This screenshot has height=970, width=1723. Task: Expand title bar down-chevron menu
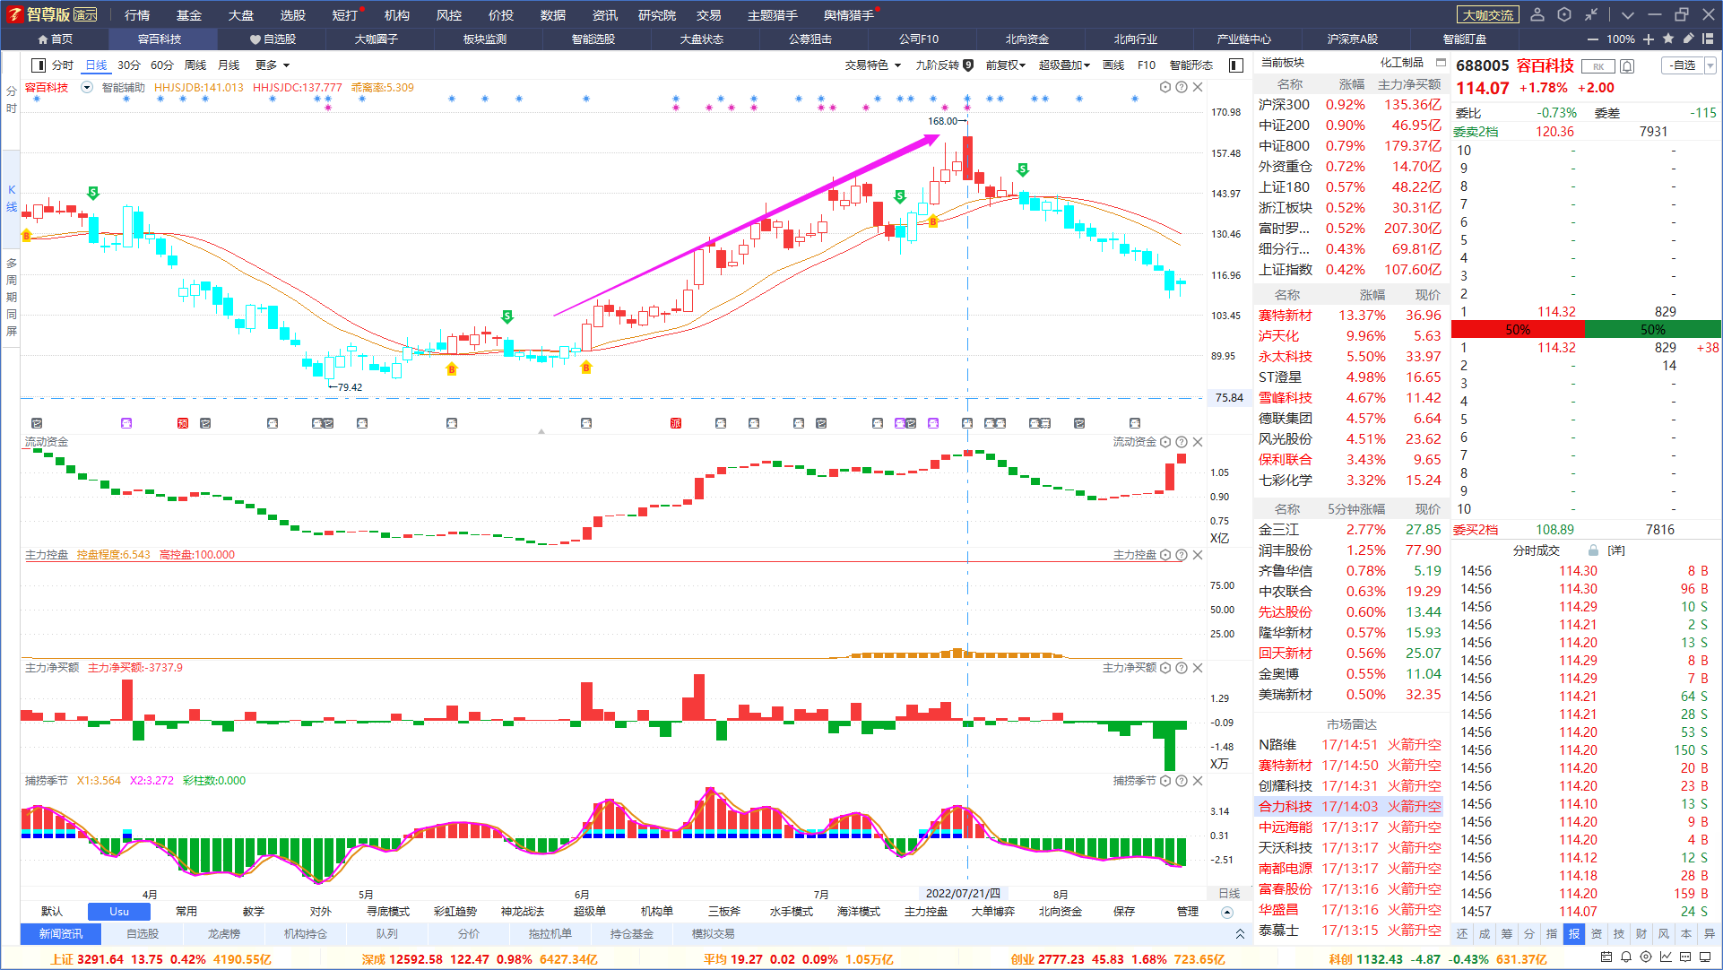point(1628,14)
